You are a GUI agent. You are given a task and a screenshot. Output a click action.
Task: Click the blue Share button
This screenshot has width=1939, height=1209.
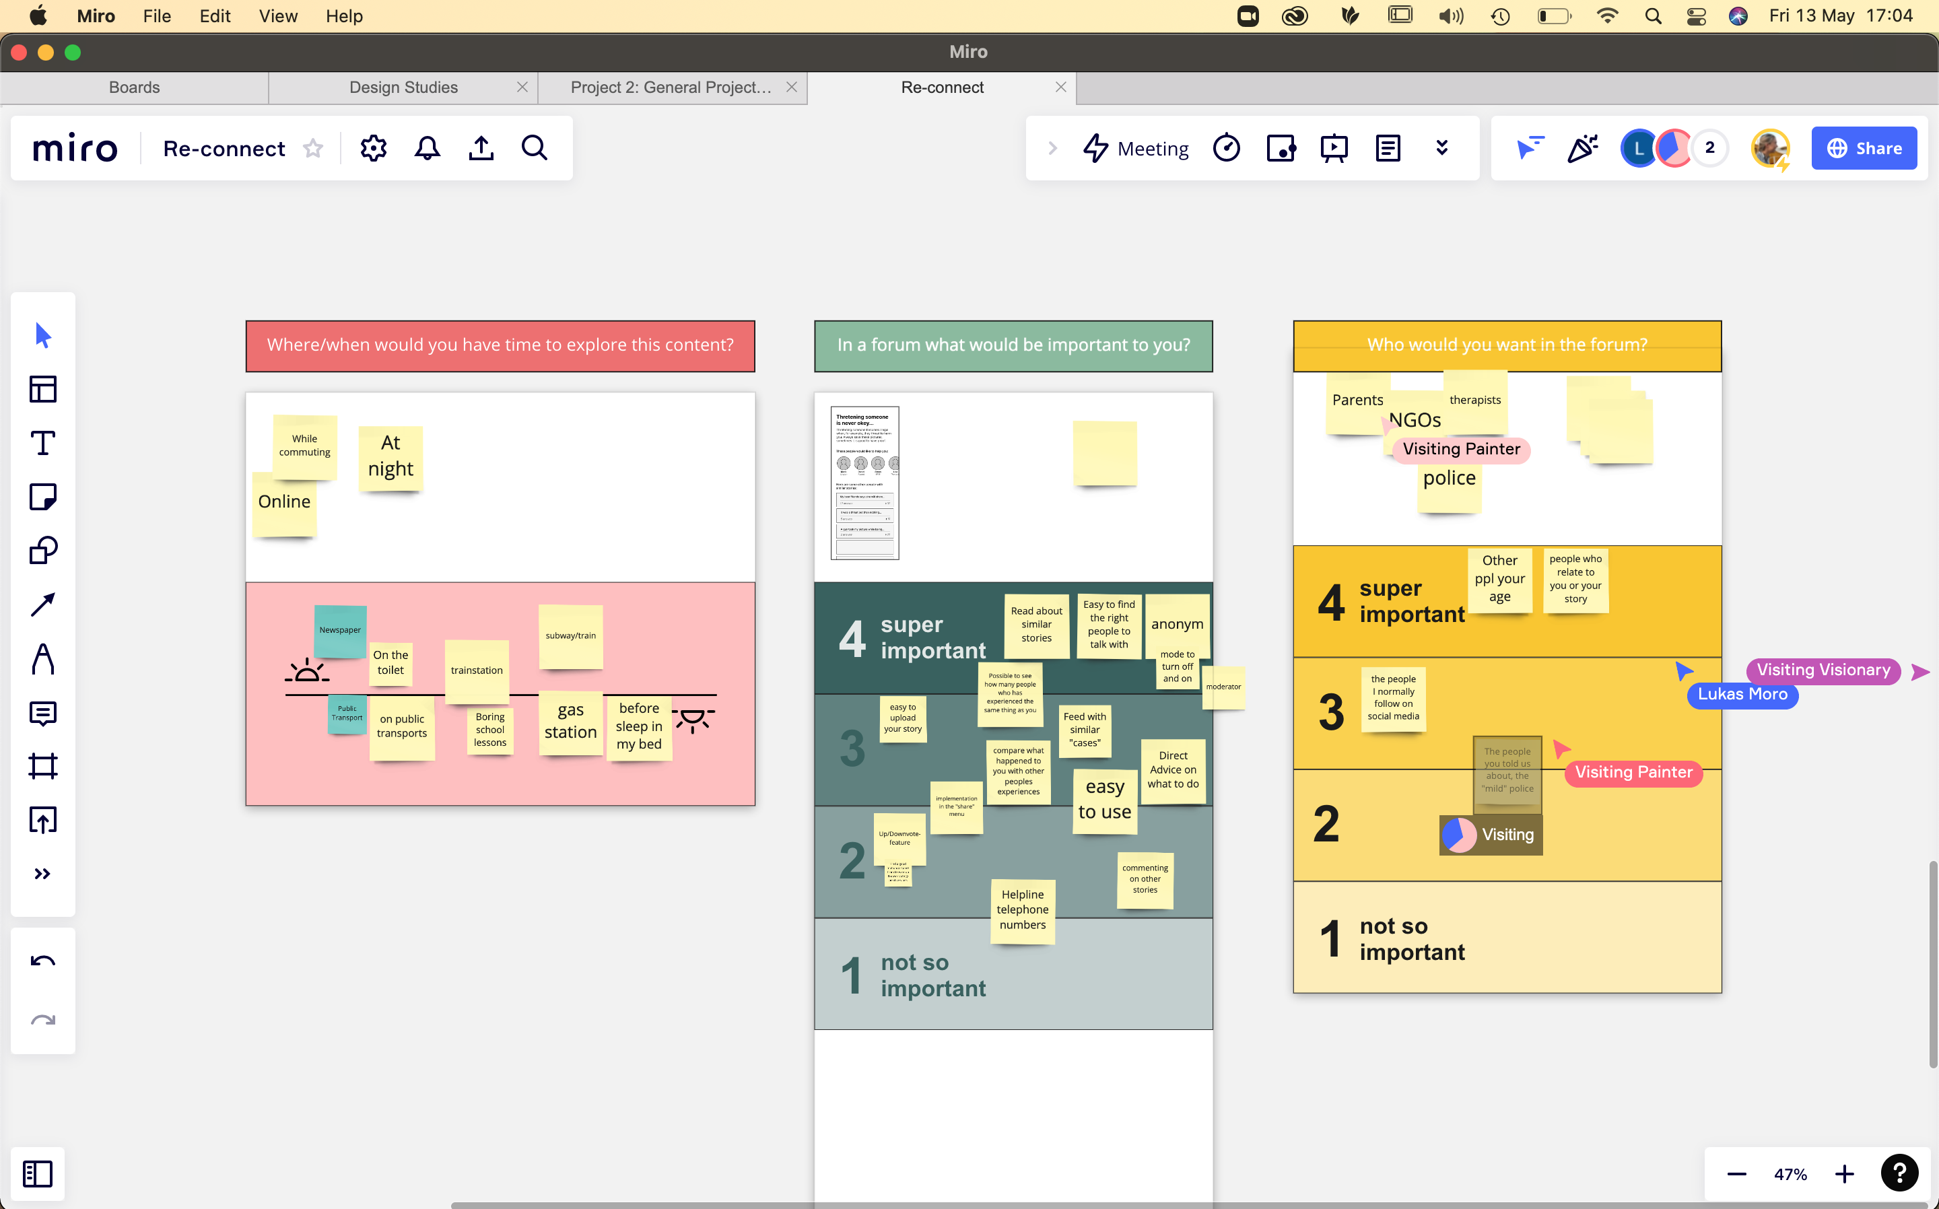[1863, 149]
